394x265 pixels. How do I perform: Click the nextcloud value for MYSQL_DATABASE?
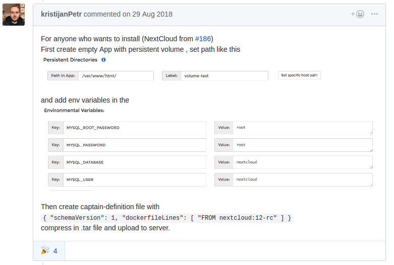pyautogui.click(x=302, y=162)
